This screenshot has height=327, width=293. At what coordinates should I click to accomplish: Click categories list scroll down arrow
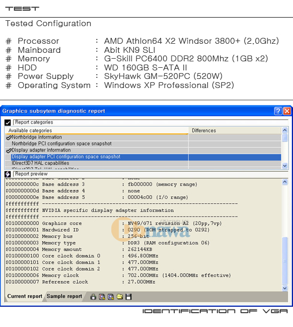(x=284, y=165)
